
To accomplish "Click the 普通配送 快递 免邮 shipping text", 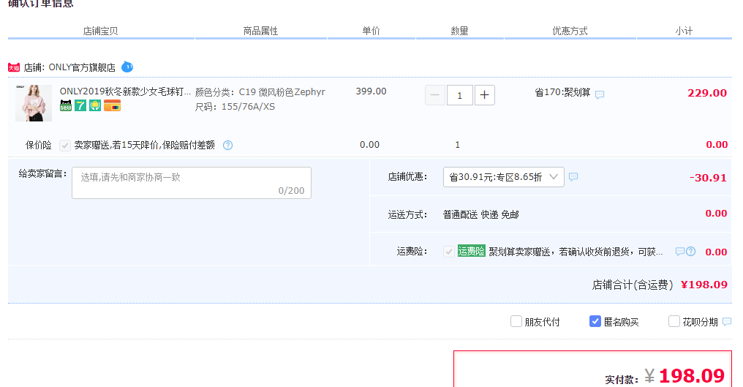I will pyautogui.click(x=481, y=215).
